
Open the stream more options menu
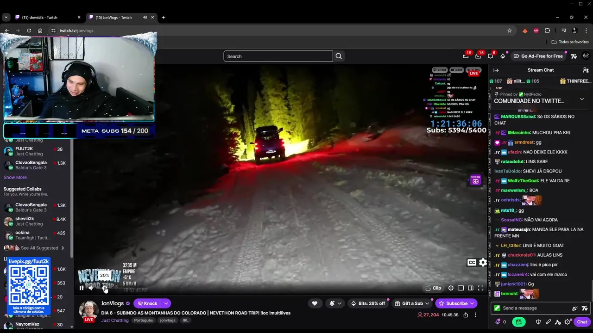coord(475,315)
